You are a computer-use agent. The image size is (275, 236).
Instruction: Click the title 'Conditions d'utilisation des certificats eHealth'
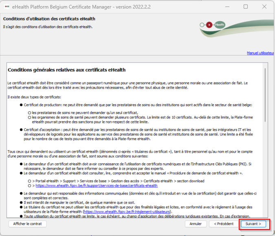point(49,19)
